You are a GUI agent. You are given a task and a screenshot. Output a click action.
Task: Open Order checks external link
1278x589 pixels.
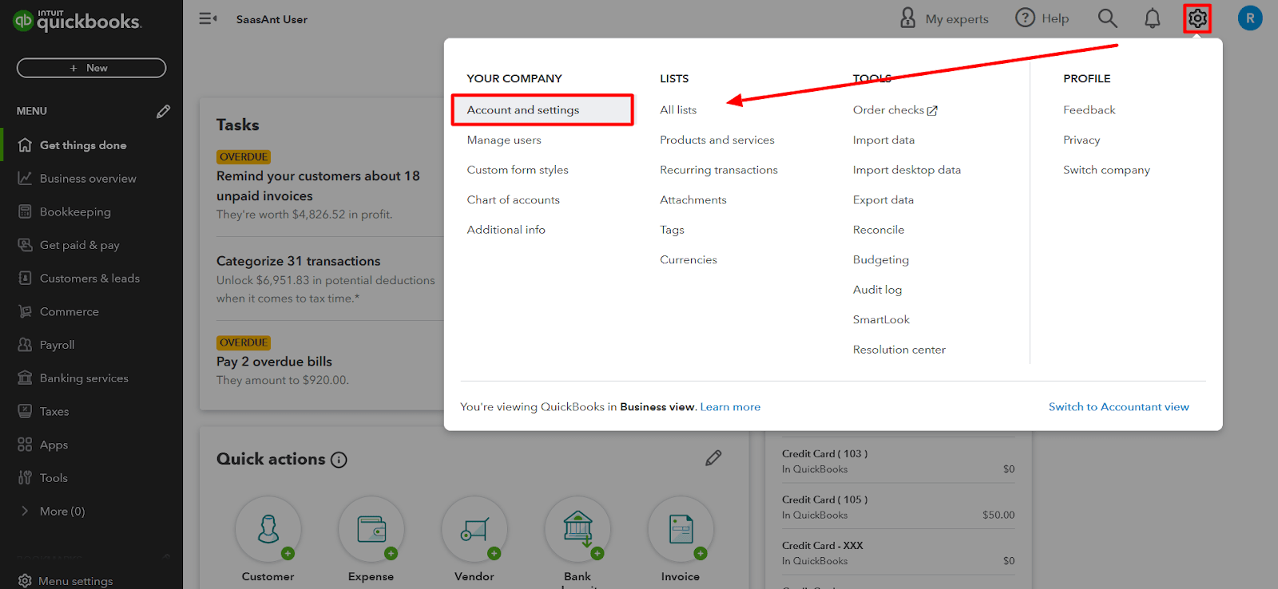(x=895, y=110)
